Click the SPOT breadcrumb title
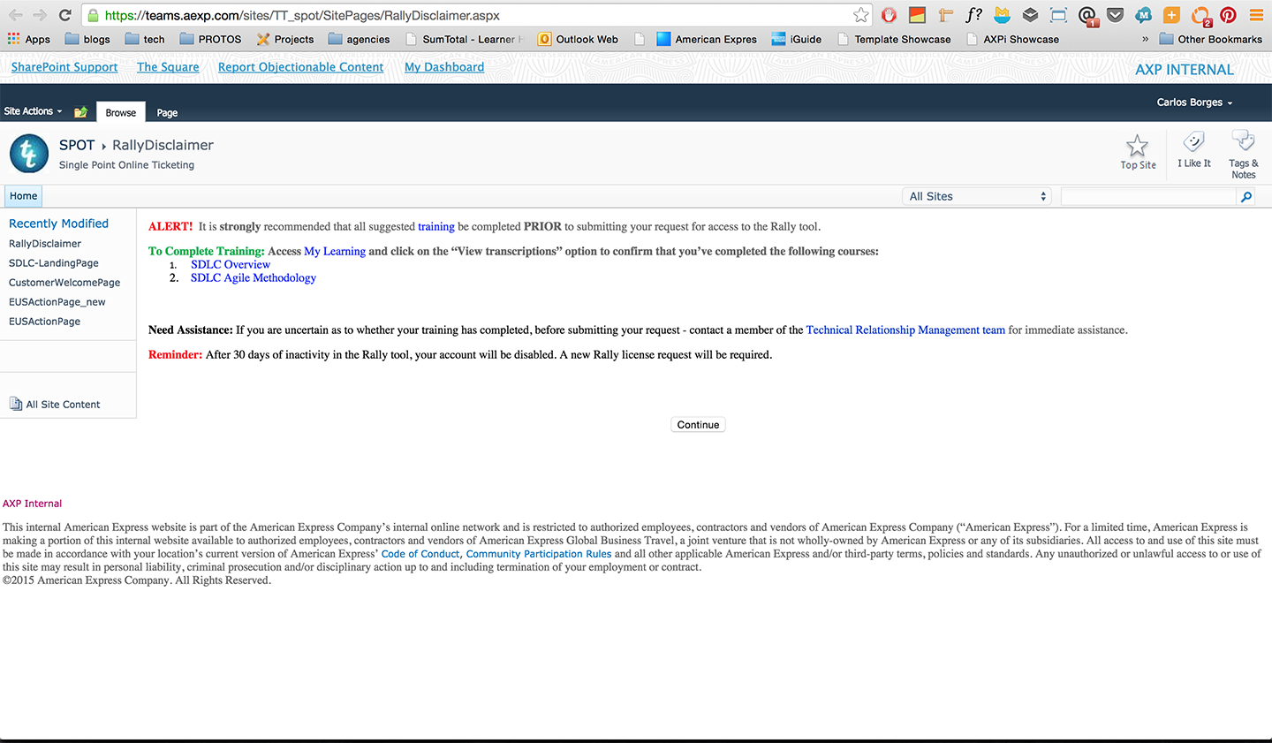Screen dimensions: 1272x743 point(77,145)
